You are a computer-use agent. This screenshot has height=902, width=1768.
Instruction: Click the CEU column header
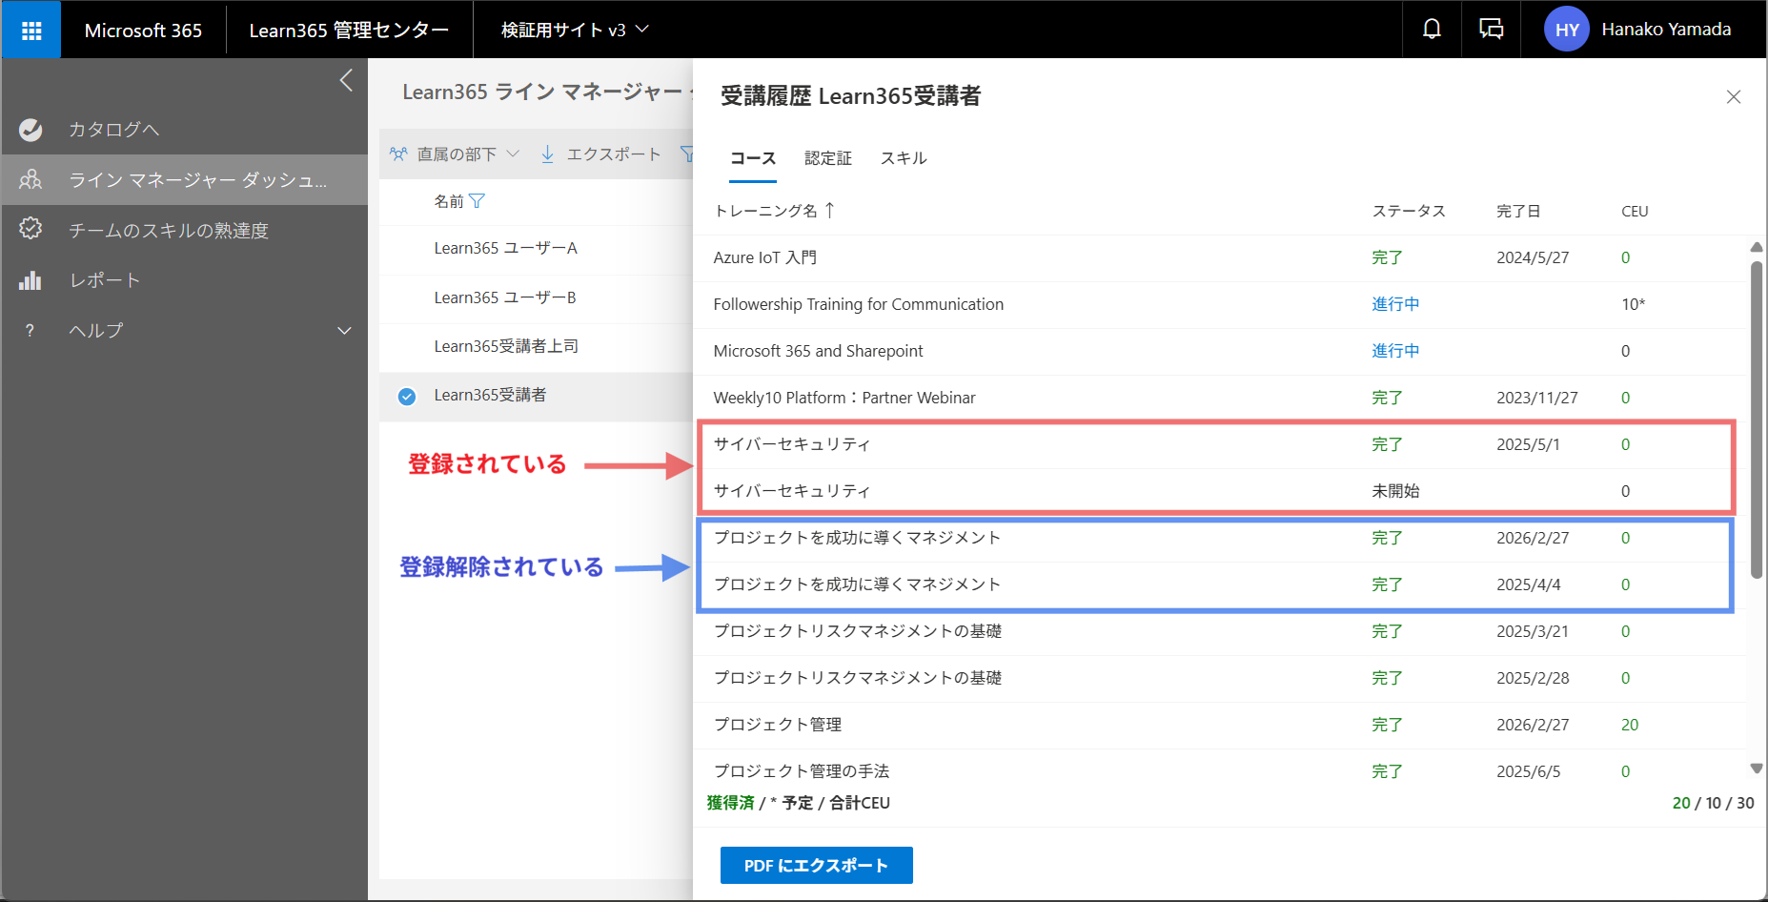1635,212
